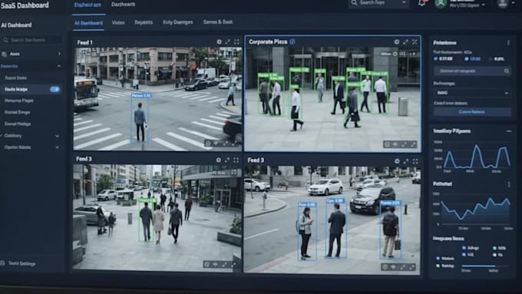
Task: Open settings gear on Feed 1 panel
Action: pyautogui.click(x=219, y=42)
